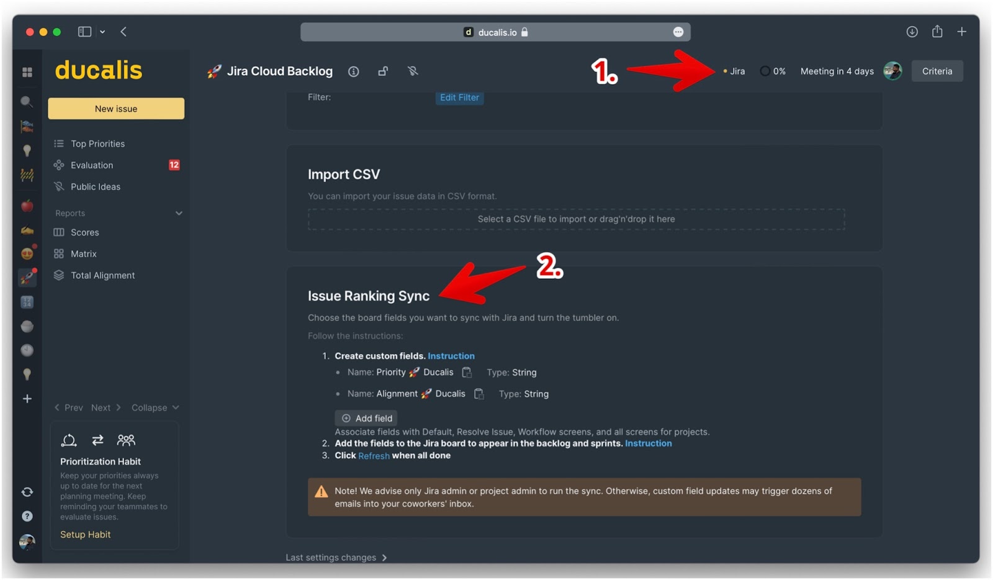Open the 1234 numbers board icon

[x=27, y=302]
